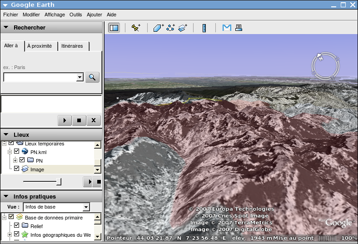358x244 pixels.
Task: Click the add path icon
Action: coord(171,28)
